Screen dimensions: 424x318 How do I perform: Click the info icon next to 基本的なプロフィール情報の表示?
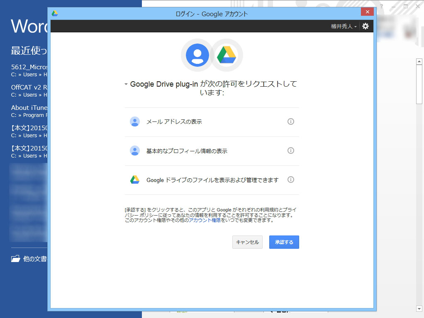[291, 151]
